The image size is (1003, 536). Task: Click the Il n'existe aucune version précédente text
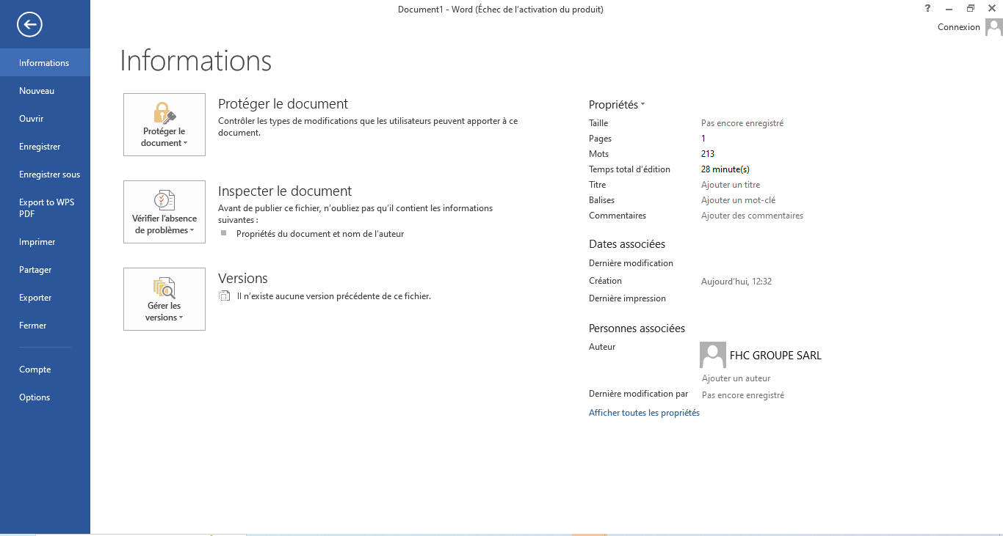(x=333, y=296)
